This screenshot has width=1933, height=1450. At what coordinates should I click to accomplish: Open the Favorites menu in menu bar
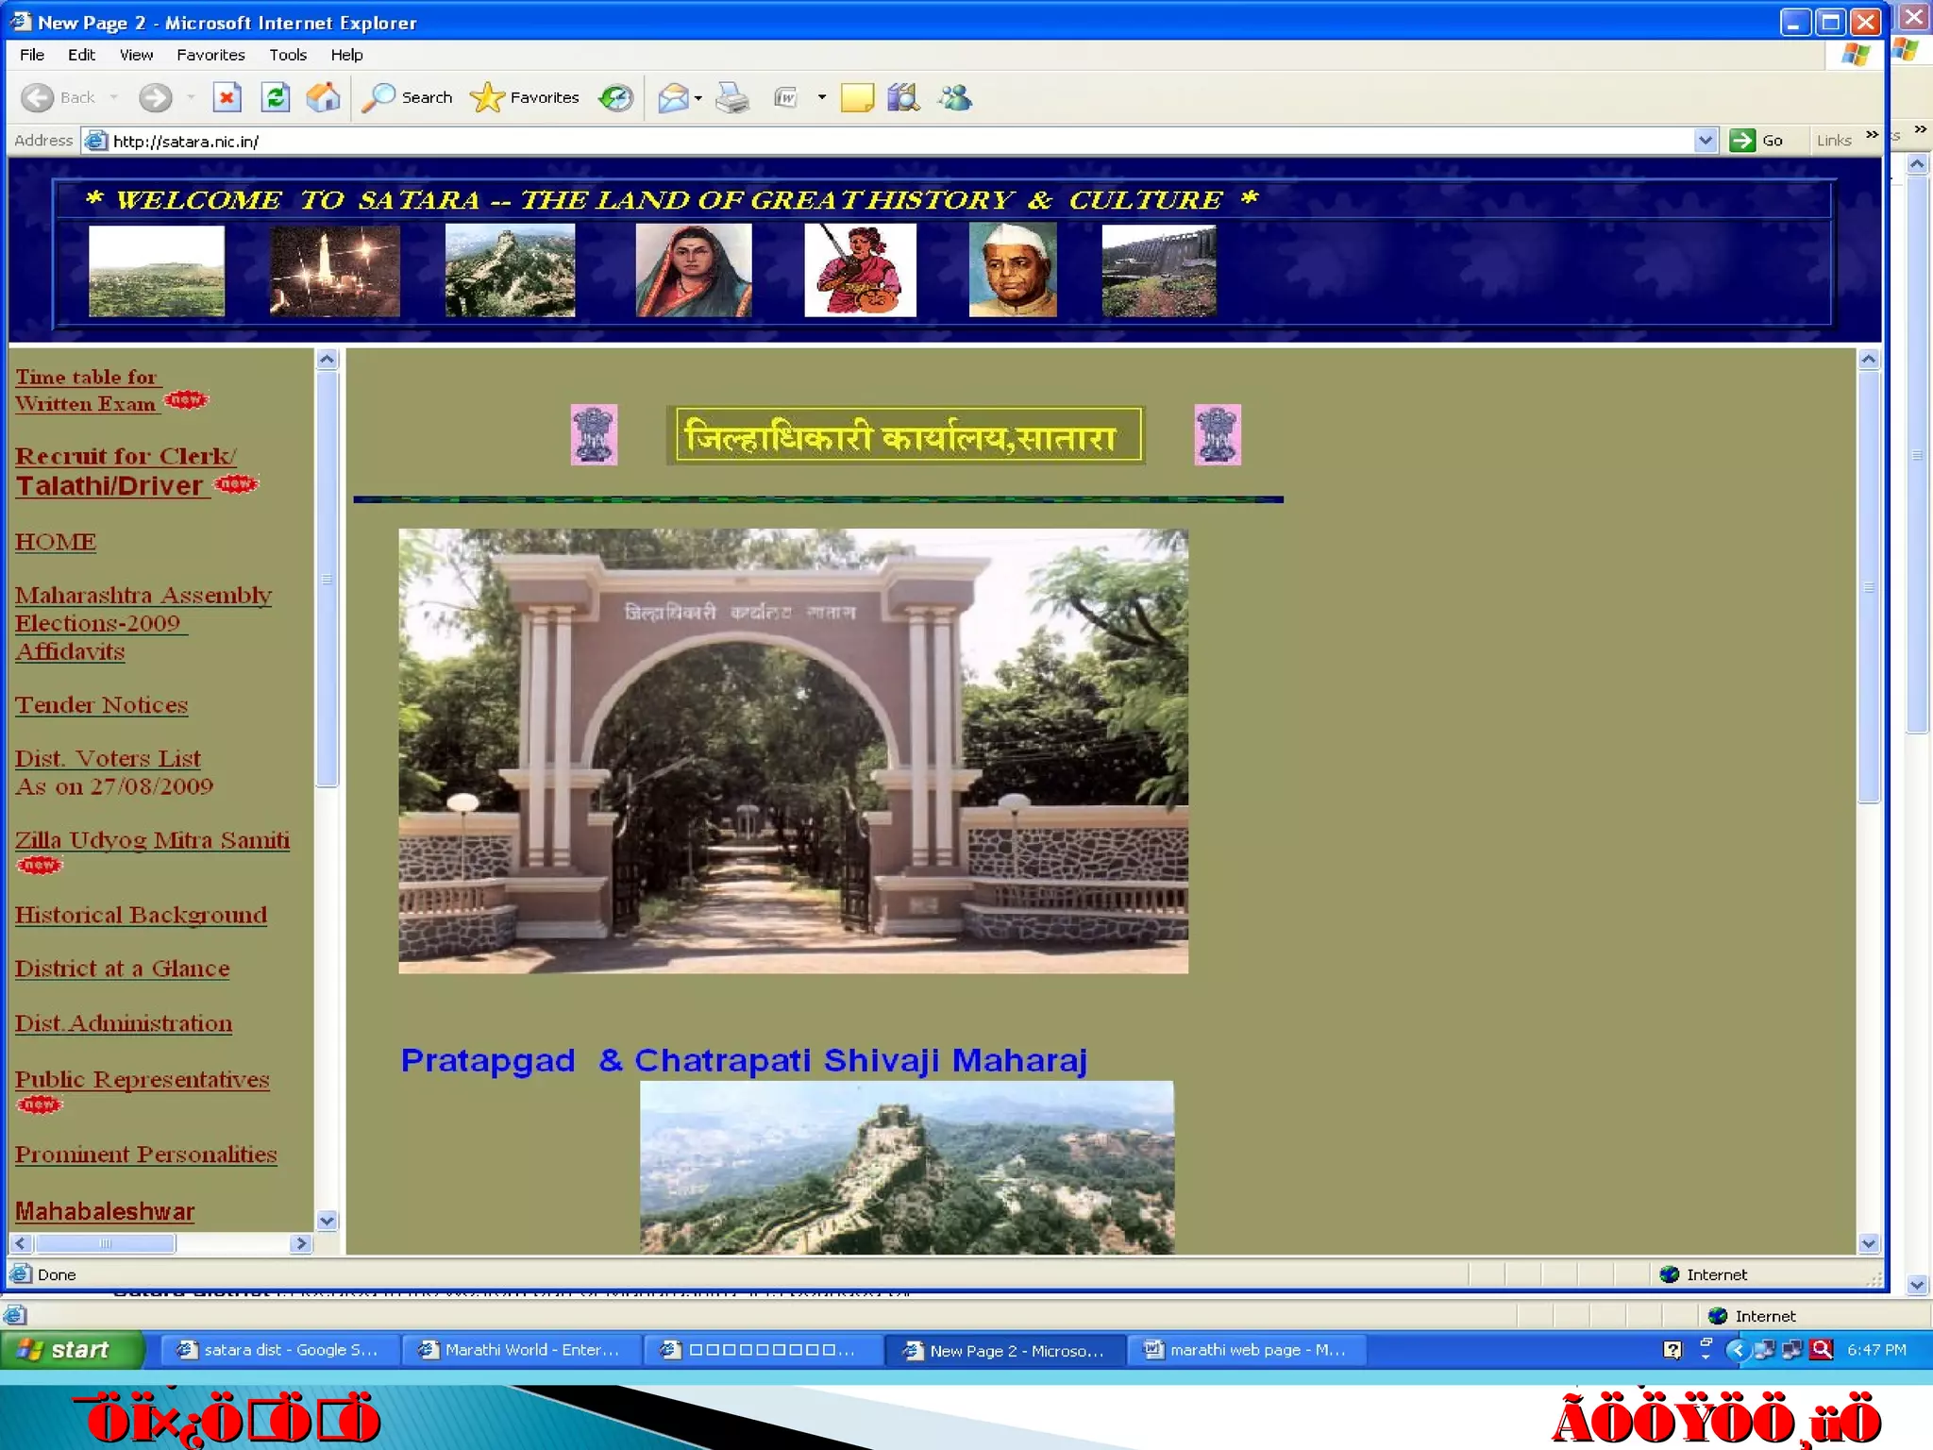pyautogui.click(x=210, y=55)
